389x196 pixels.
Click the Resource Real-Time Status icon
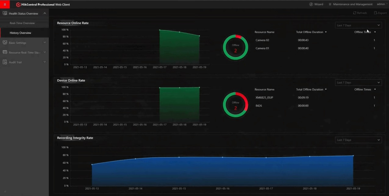tap(5, 52)
